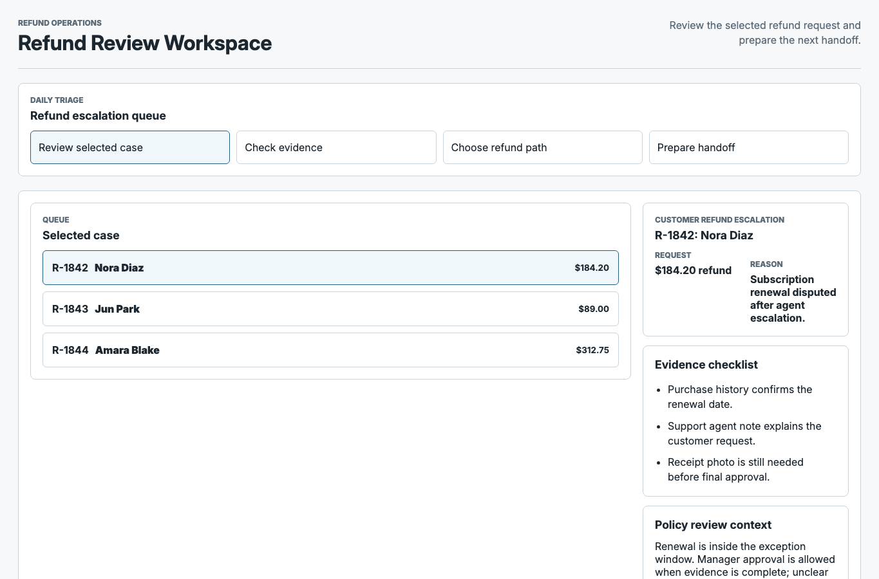Go to the Prepare handoff step
Viewport: 879px width, 579px height.
point(749,147)
